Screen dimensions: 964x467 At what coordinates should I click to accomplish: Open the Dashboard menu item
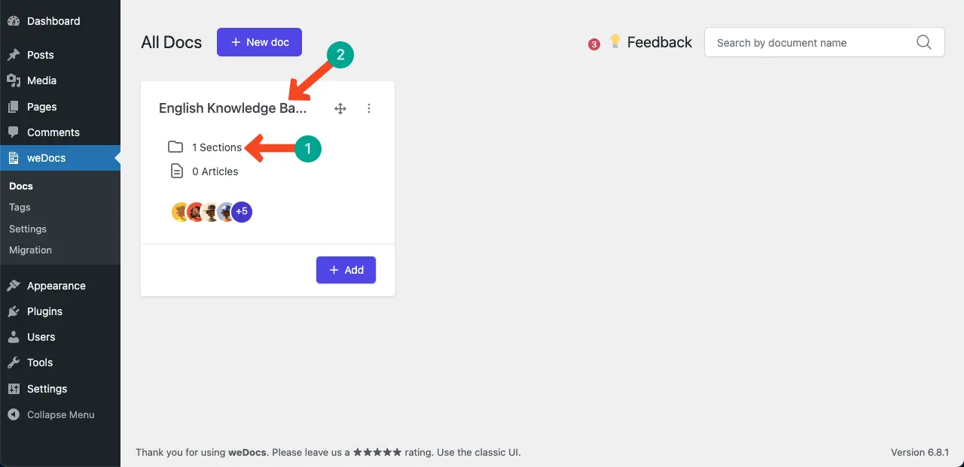pyautogui.click(x=53, y=21)
